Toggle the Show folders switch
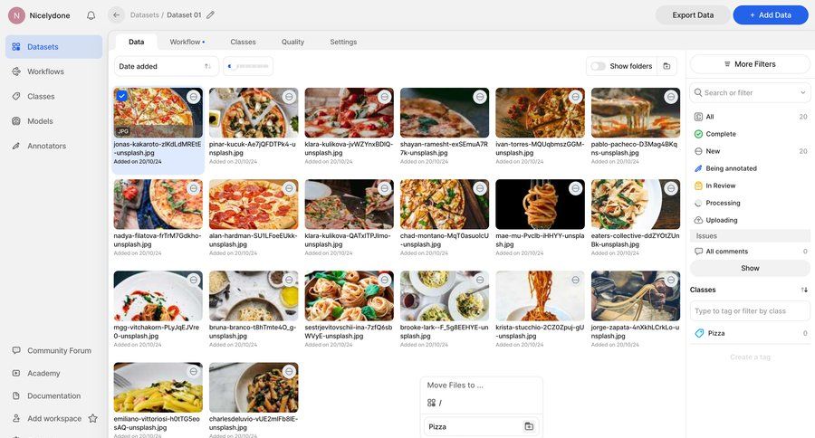Viewport: 815px width, 438px height. tap(598, 66)
